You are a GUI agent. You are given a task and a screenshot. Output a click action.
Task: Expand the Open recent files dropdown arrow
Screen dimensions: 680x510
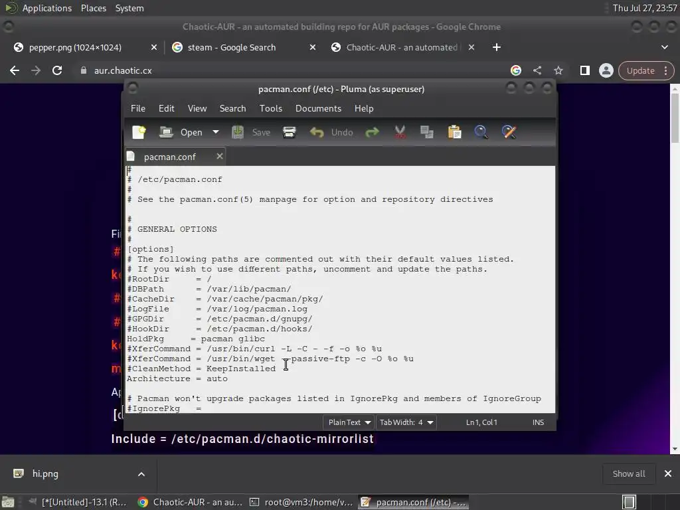(216, 132)
